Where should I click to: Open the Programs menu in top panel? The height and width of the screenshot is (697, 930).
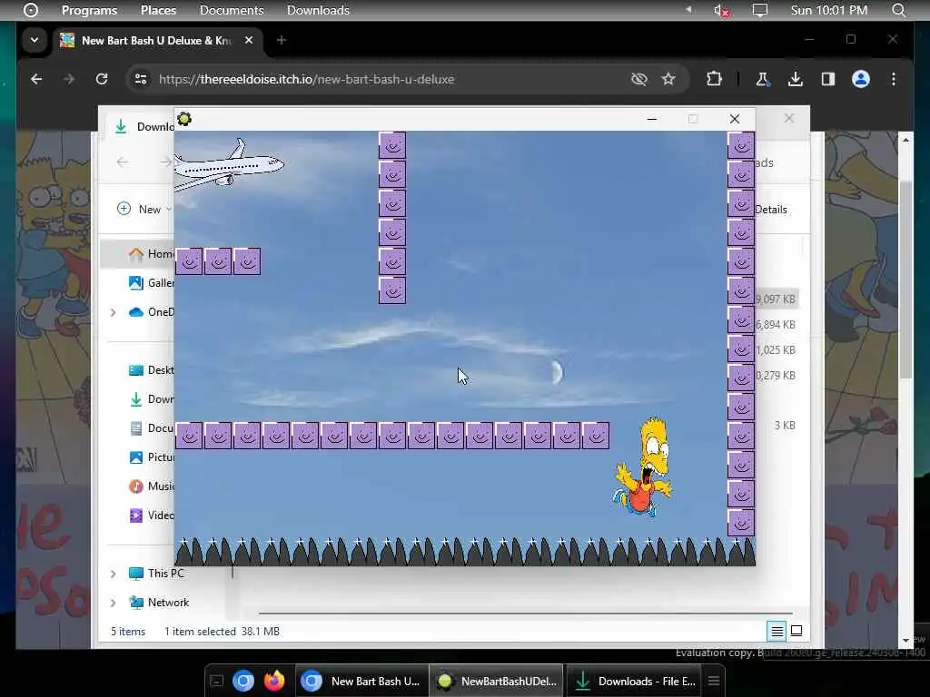coord(89,10)
